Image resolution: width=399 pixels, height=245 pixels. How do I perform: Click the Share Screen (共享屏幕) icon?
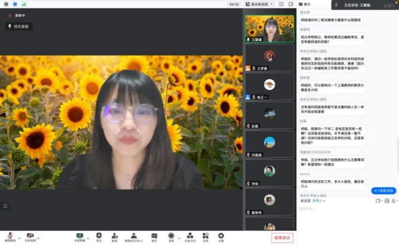click(x=80, y=236)
